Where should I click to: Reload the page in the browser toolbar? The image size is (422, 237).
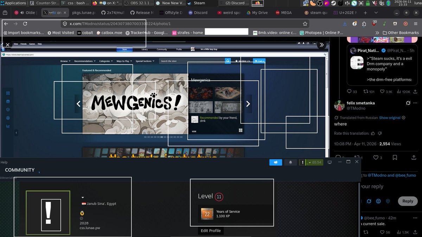click(x=25, y=24)
